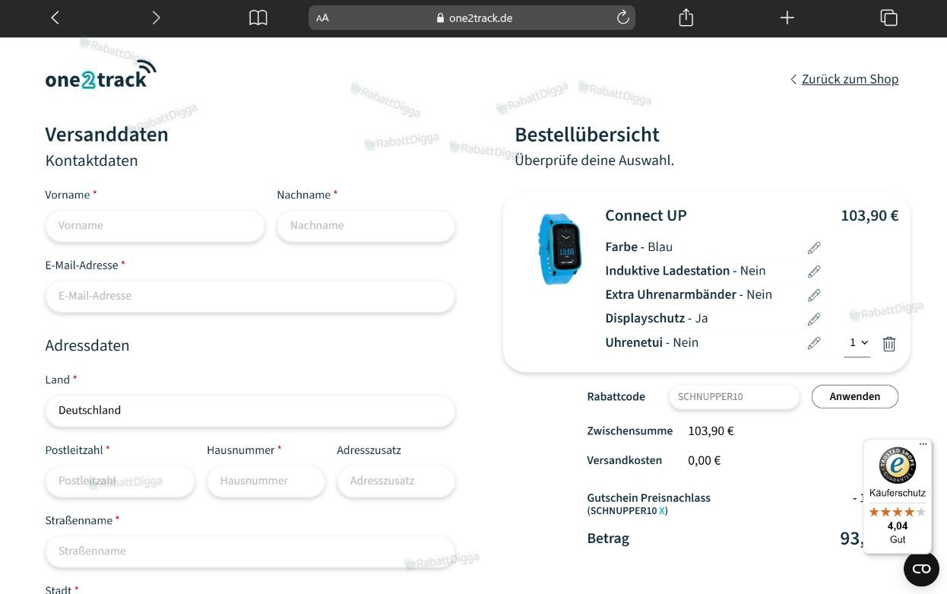Click the Nachname field
This screenshot has width=947, height=594.
(366, 226)
